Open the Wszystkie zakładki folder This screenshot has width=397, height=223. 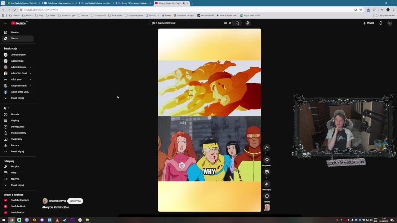point(386,15)
